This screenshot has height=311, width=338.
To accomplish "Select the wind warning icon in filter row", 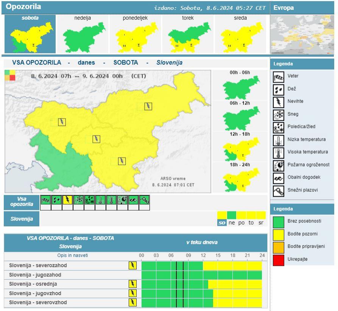I will (x=45, y=200).
